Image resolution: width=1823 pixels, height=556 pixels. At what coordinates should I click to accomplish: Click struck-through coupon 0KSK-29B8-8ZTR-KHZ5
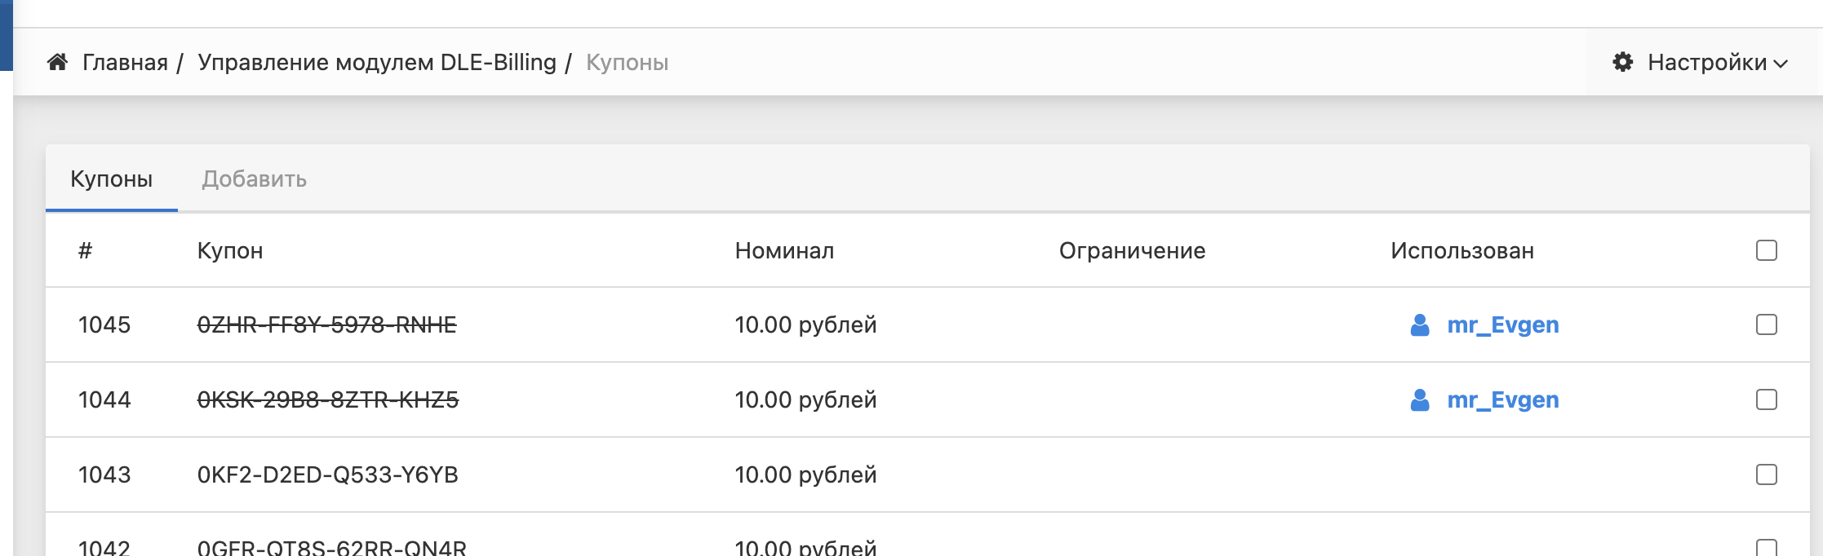point(327,400)
